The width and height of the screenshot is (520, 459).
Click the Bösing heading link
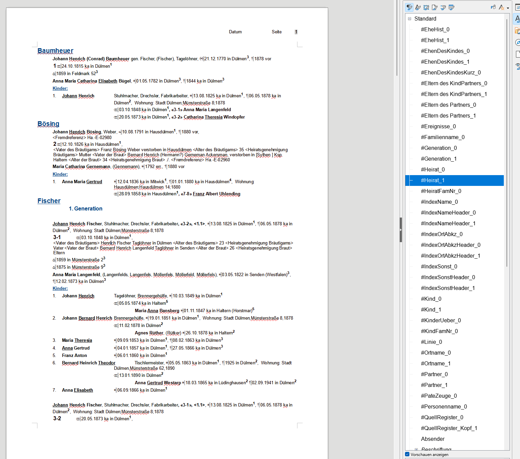[x=48, y=124]
